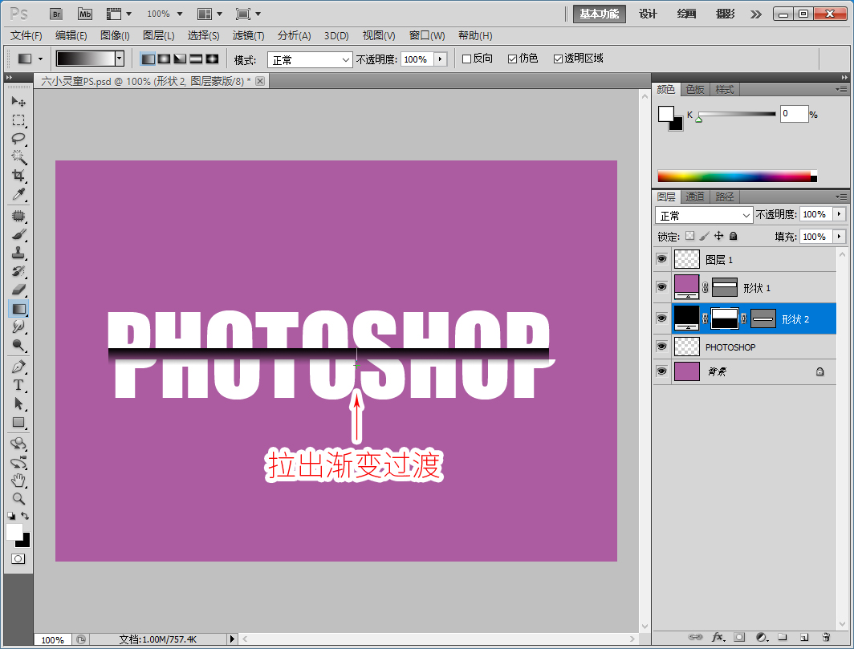Select the Pen tool

click(x=18, y=367)
